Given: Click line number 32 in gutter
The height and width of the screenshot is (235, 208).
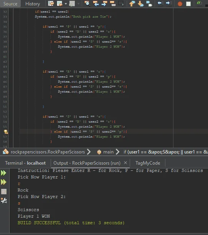Looking at the screenshot, I should [5, 12].
